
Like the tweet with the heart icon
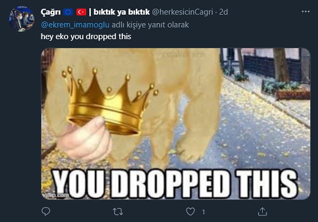click(x=190, y=211)
